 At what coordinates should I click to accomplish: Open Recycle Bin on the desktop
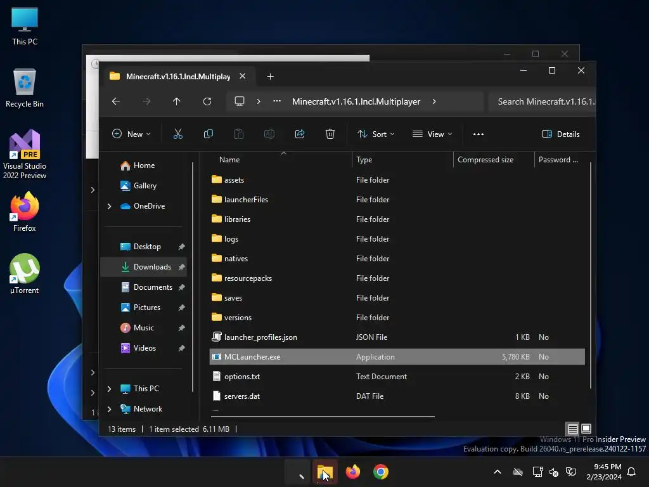click(x=25, y=88)
